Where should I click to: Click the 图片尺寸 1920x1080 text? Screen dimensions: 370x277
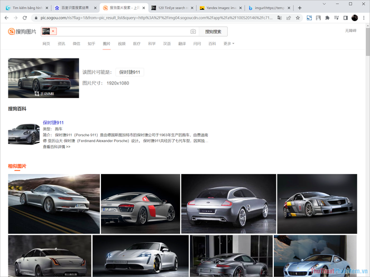(x=106, y=83)
